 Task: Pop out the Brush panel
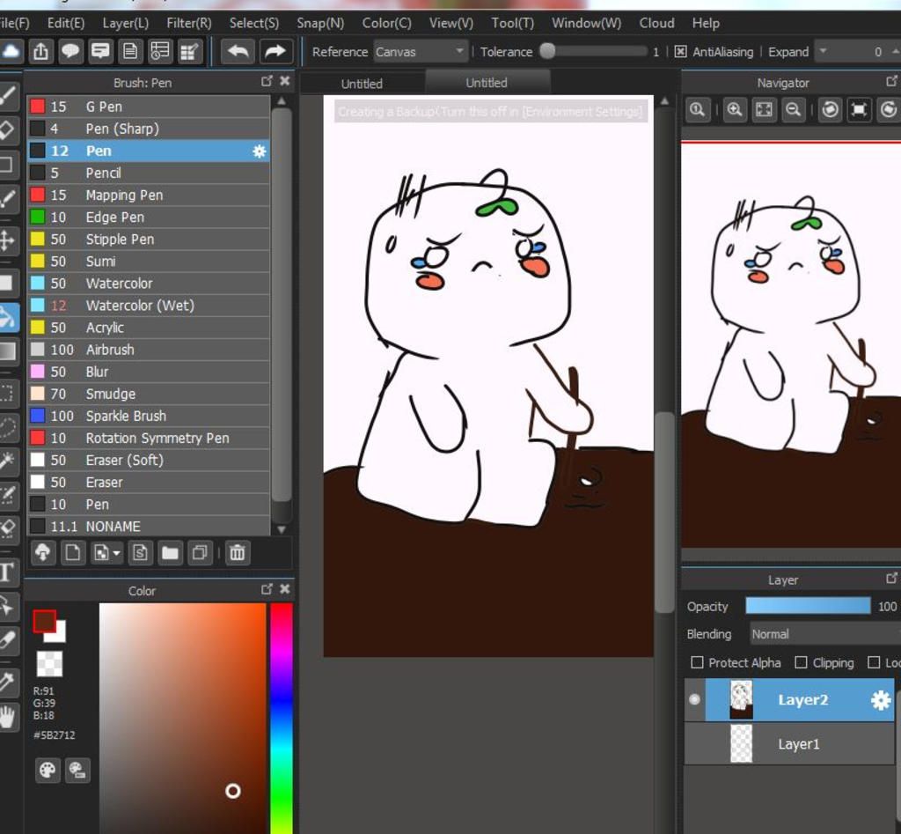click(267, 81)
